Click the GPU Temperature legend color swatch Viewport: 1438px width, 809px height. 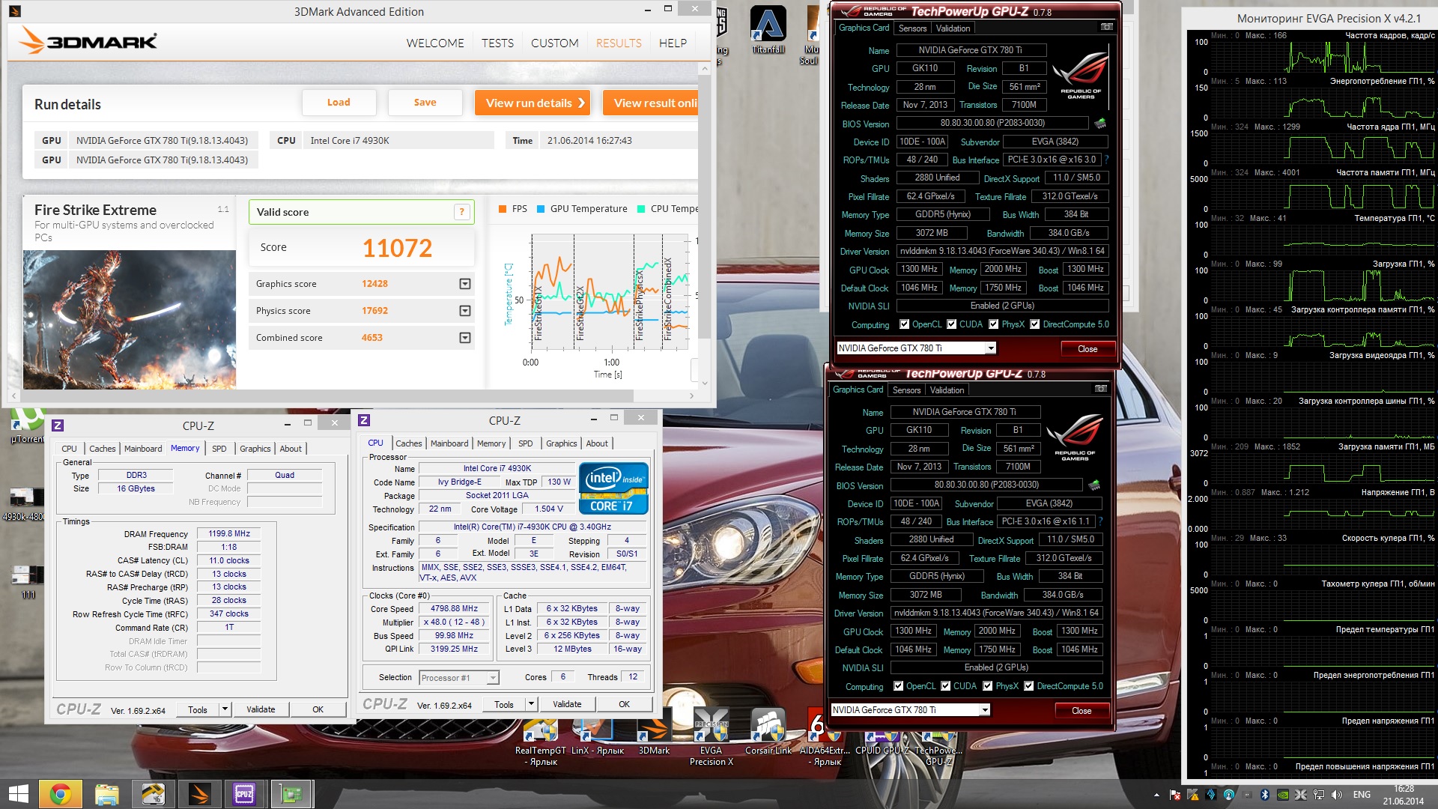(541, 209)
